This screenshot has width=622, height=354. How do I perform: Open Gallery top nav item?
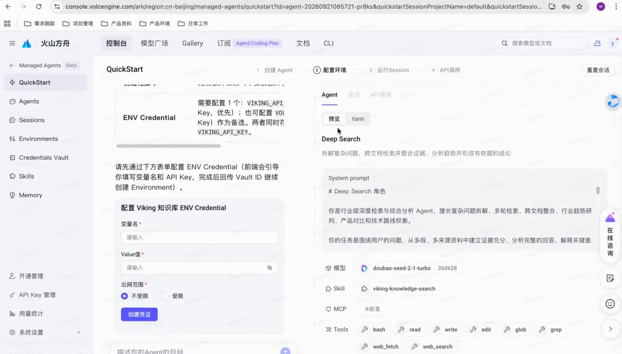click(x=192, y=43)
